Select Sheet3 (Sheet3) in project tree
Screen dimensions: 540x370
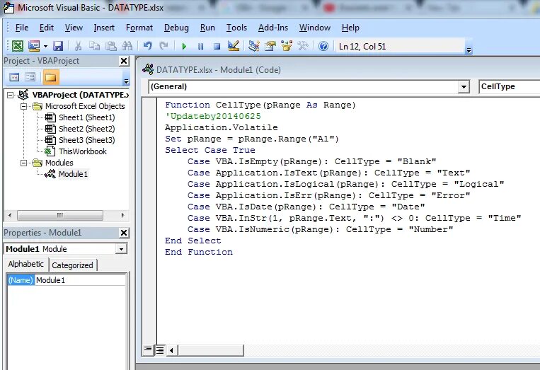pos(87,140)
